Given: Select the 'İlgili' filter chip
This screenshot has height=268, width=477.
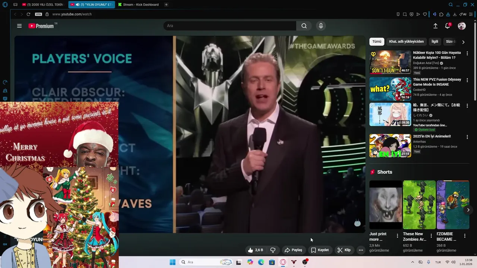Looking at the screenshot, I should coord(435,41).
